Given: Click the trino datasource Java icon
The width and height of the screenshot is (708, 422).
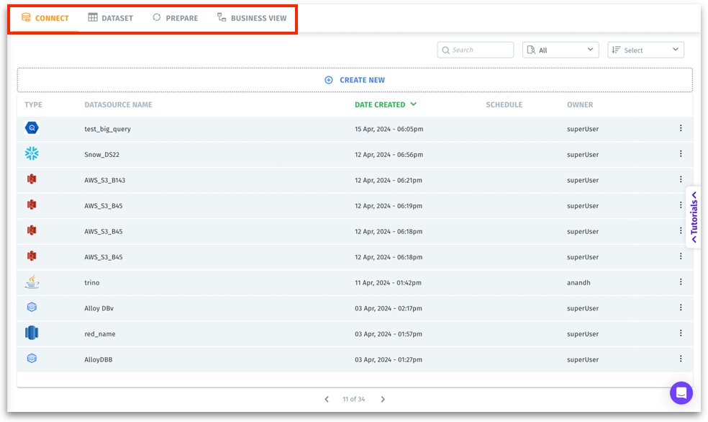Looking at the screenshot, I should point(32,282).
